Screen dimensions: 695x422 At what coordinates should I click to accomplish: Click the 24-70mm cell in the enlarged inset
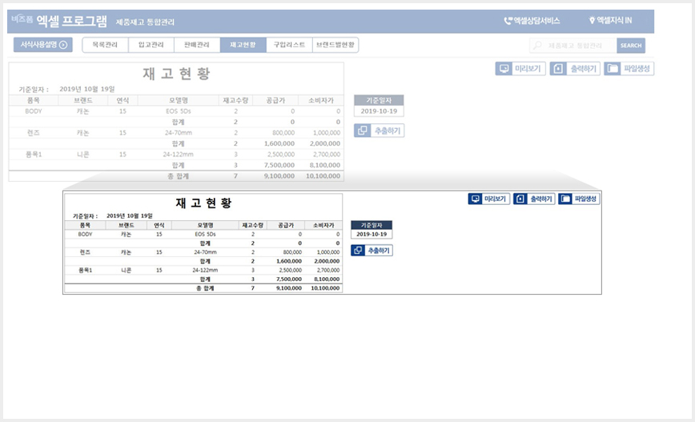pos(205,252)
